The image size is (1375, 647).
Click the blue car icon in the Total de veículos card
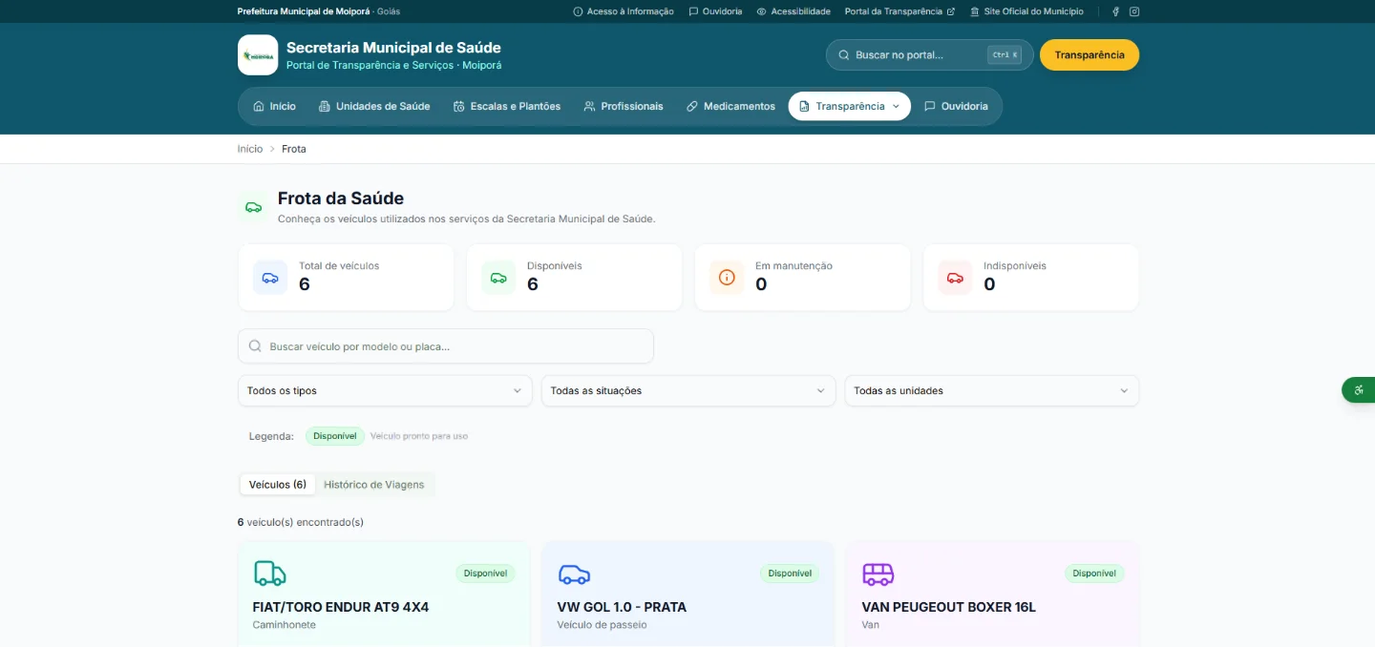click(x=270, y=278)
